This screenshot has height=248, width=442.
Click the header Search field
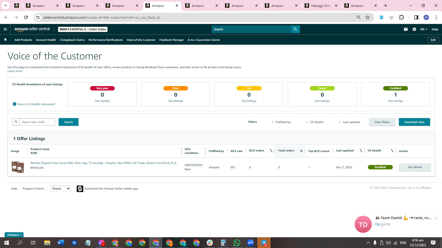pyautogui.click(x=251, y=29)
